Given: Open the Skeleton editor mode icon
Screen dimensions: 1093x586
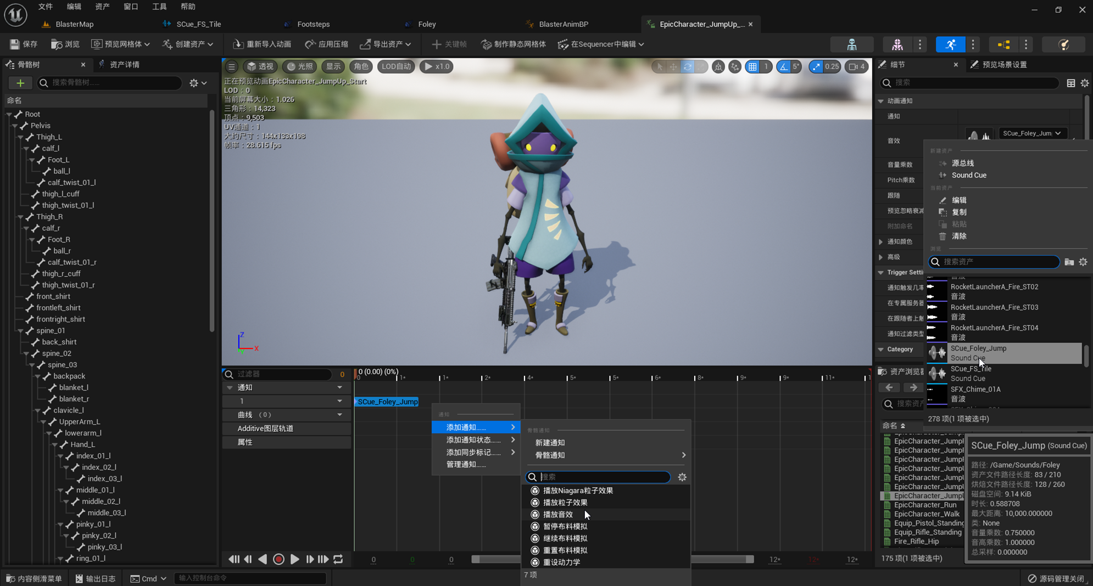Looking at the screenshot, I should [851, 44].
